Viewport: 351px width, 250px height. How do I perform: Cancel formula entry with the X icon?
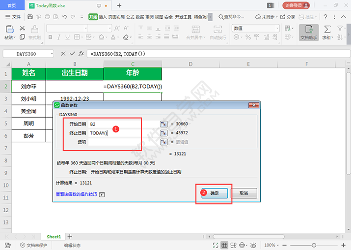coord(63,54)
